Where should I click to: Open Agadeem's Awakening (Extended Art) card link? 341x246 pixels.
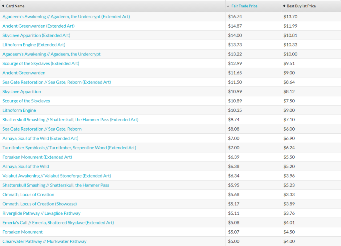tap(66, 17)
